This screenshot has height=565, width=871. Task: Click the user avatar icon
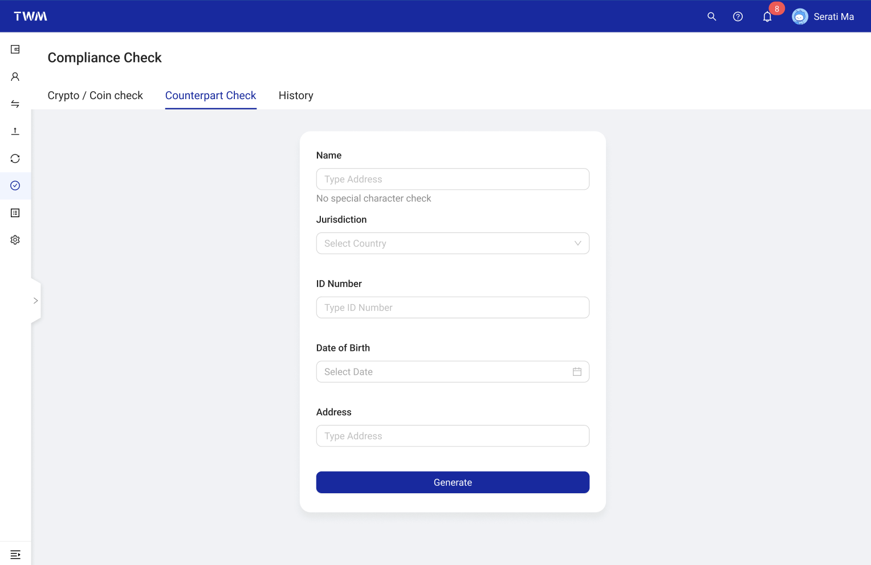click(x=800, y=17)
